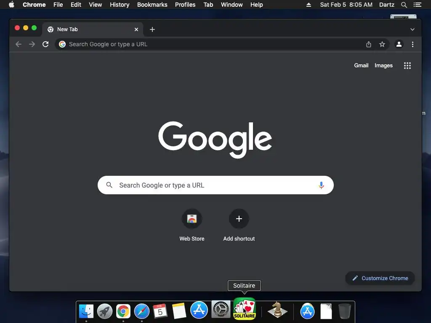This screenshot has width=431, height=323.
Task: Click the forward navigation arrow
Action: (x=32, y=44)
